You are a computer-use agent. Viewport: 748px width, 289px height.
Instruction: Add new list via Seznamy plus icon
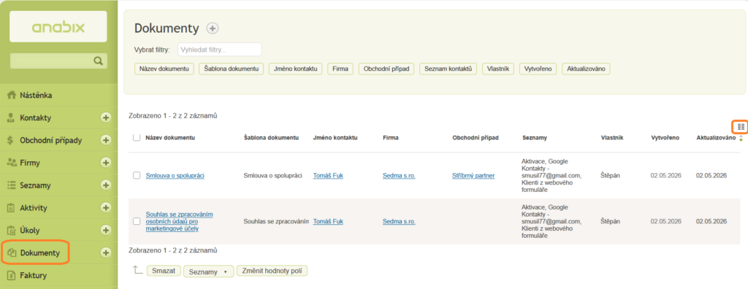[106, 185]
